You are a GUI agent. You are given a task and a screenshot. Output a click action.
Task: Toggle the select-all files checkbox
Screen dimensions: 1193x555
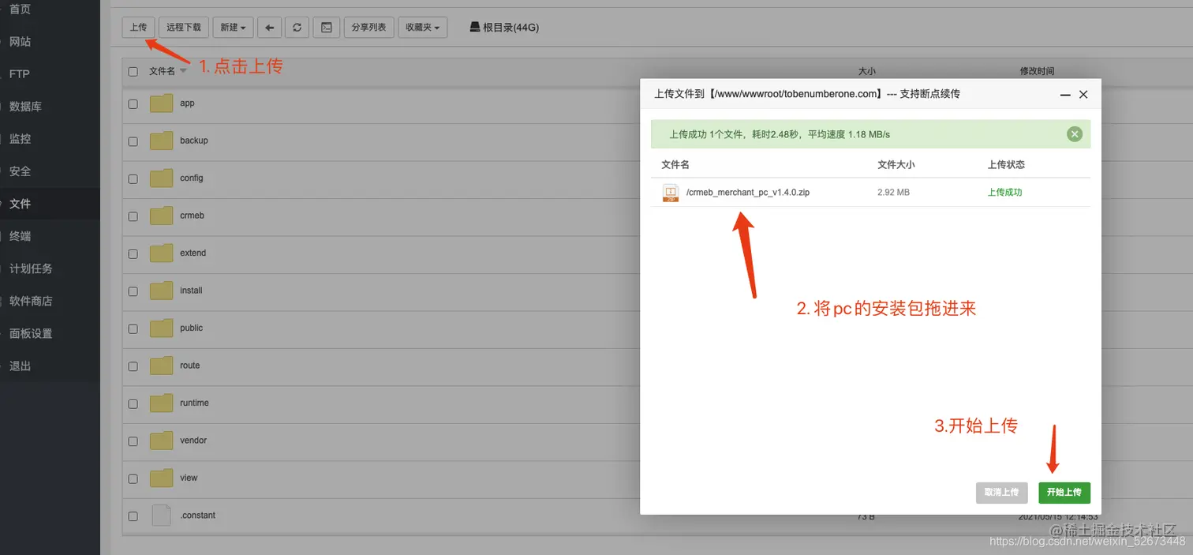point(133,71)
